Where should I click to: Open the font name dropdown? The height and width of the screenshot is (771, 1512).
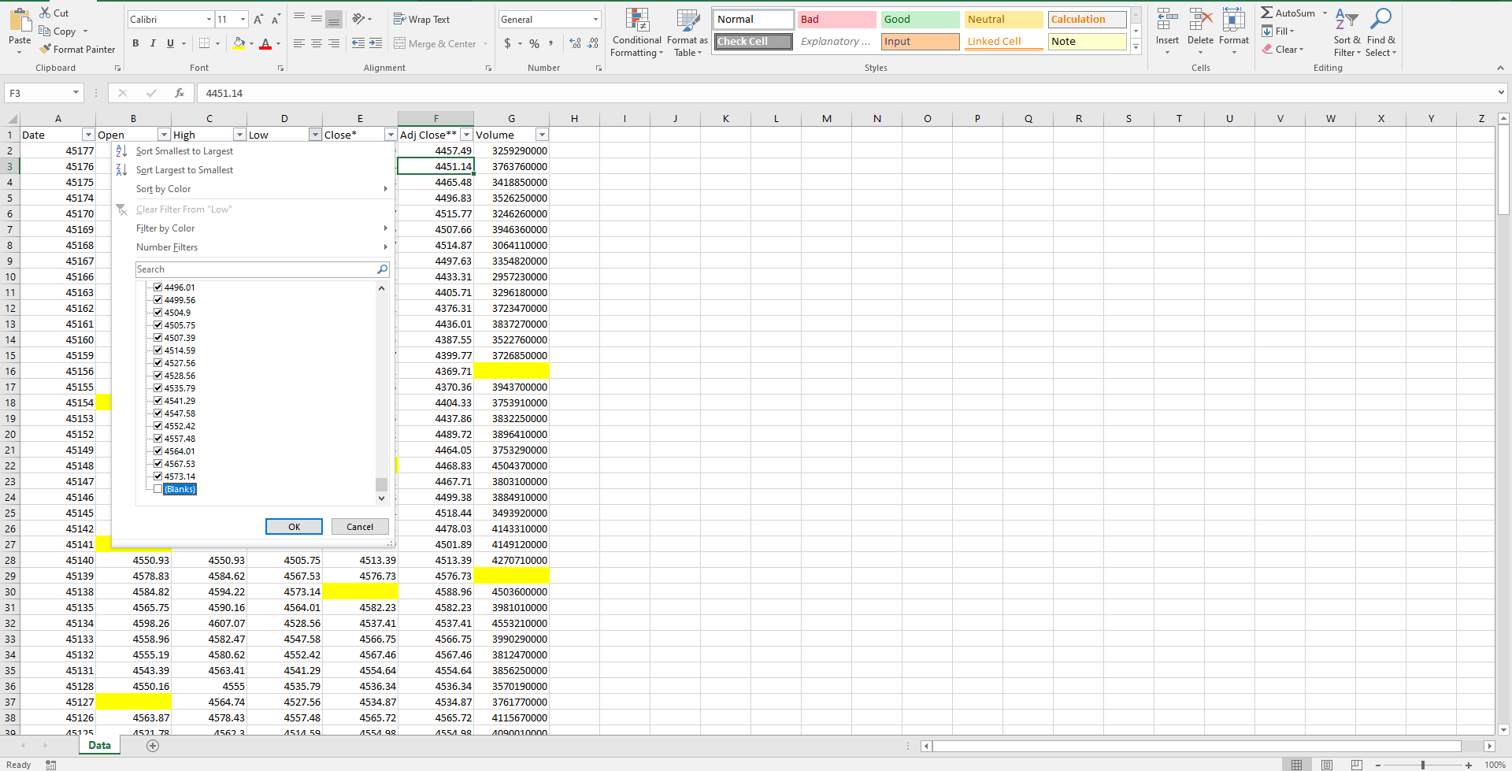[209, 19]
